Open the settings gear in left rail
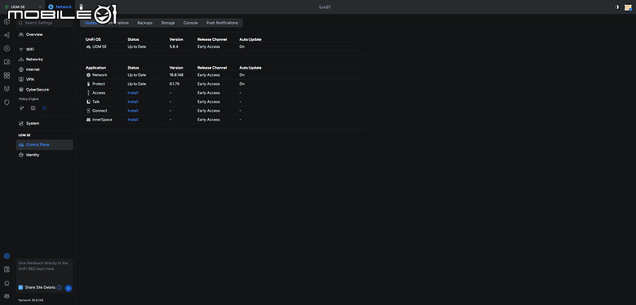This screenshot has height=305, width=636. coord(7,256)
